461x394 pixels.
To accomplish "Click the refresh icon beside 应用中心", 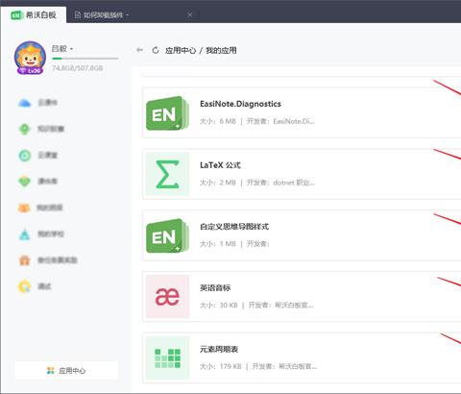I will tap(156, 50).
